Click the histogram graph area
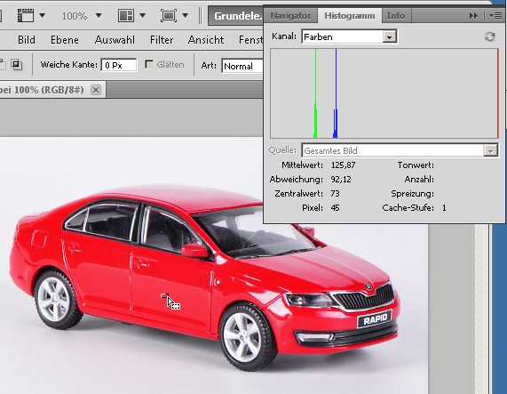The width and height of the screenshot is (507, 394). click(384, 93)
